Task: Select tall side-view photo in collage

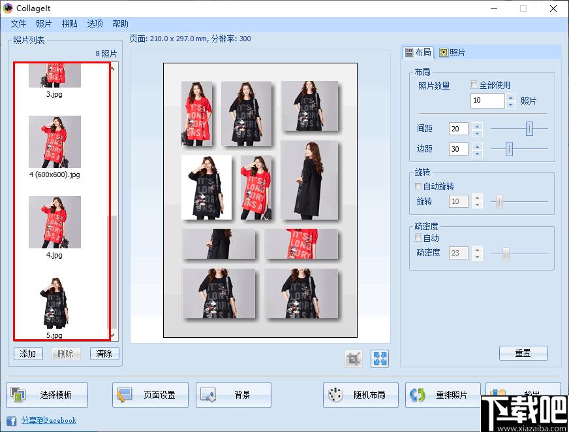Action: (309, 180)
